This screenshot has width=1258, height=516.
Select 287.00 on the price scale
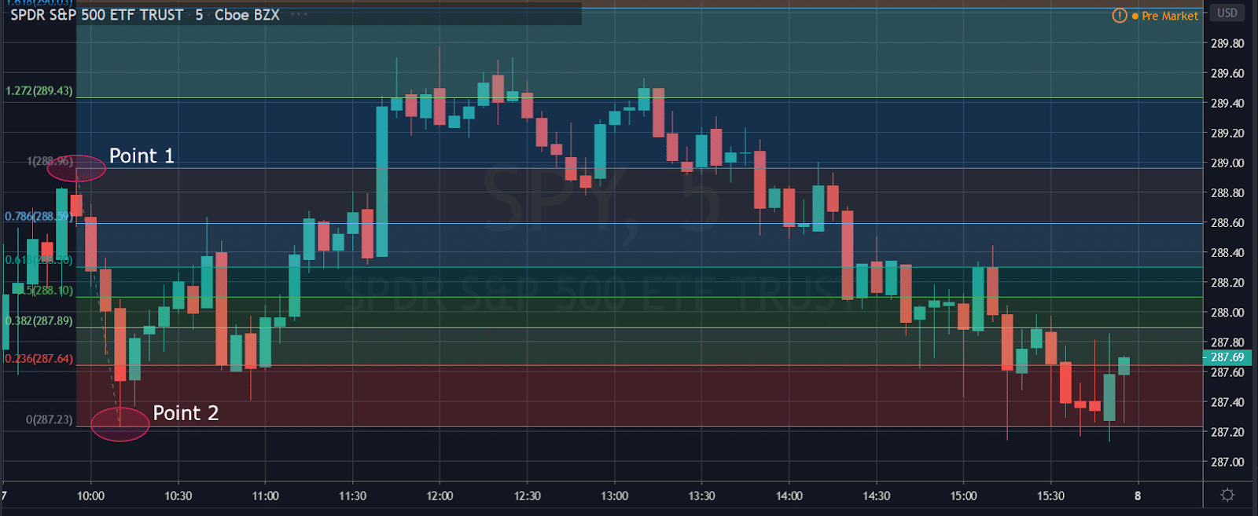(x=1227, y=463)
